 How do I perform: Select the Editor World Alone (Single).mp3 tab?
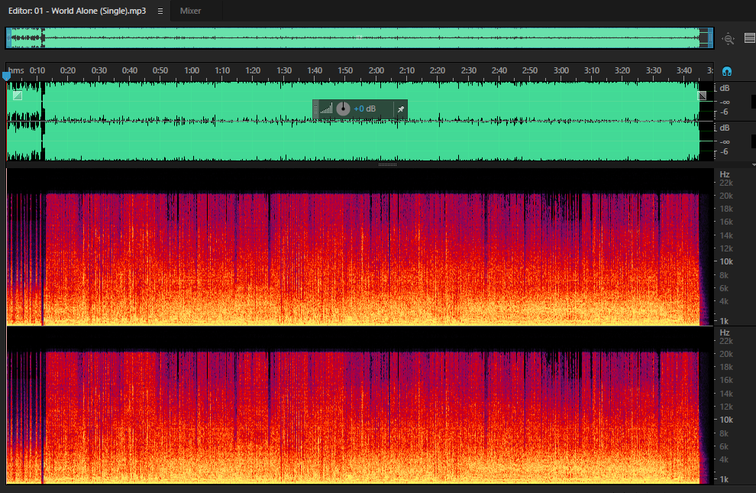click(77, 11)
